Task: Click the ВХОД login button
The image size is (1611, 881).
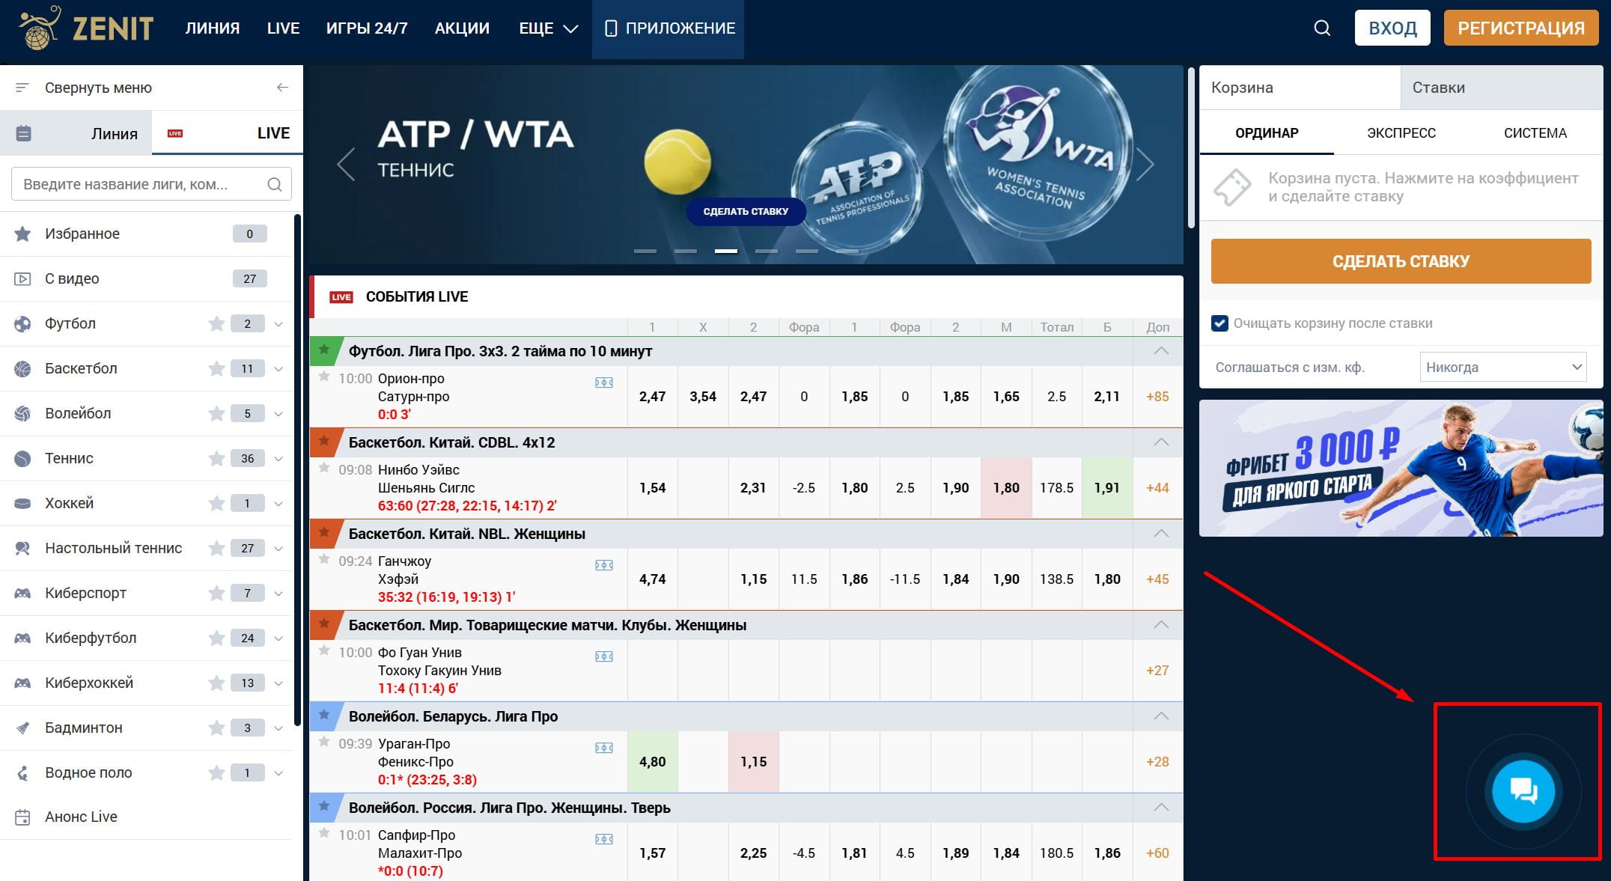Action: click(x=1392, y=28)
